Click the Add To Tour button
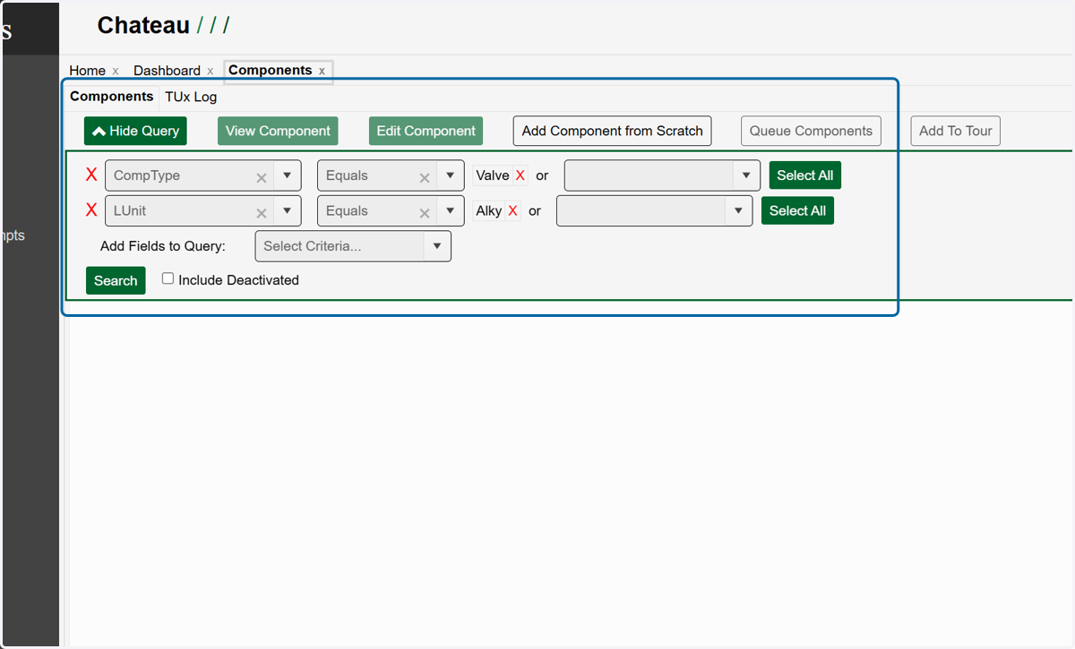Viewport: 1075px width, 649px height. [956, 131]
